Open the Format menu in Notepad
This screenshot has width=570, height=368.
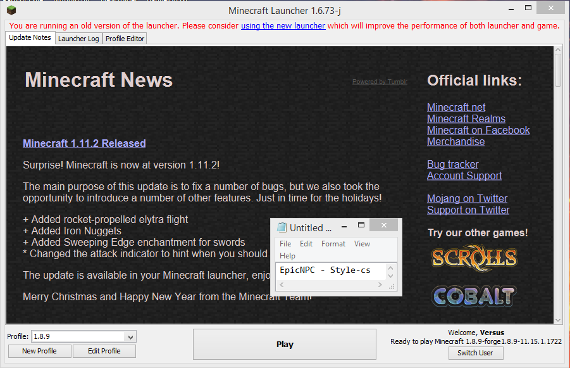(x=333, y=244)
